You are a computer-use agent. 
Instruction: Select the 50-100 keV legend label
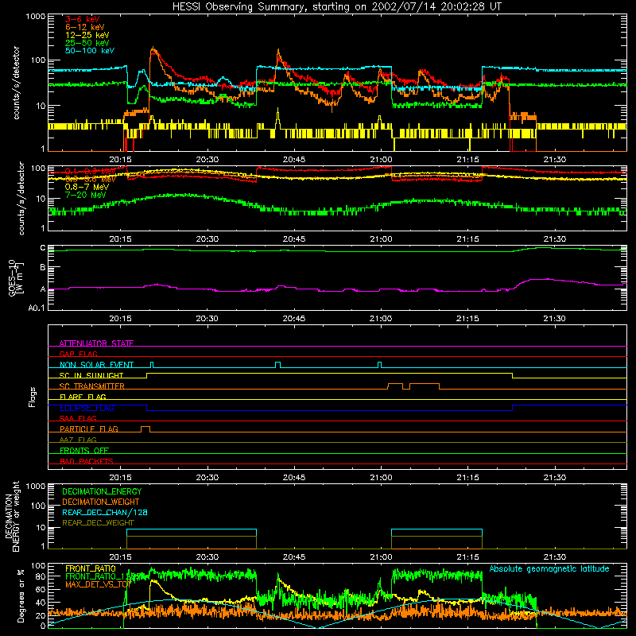point(90,50)
